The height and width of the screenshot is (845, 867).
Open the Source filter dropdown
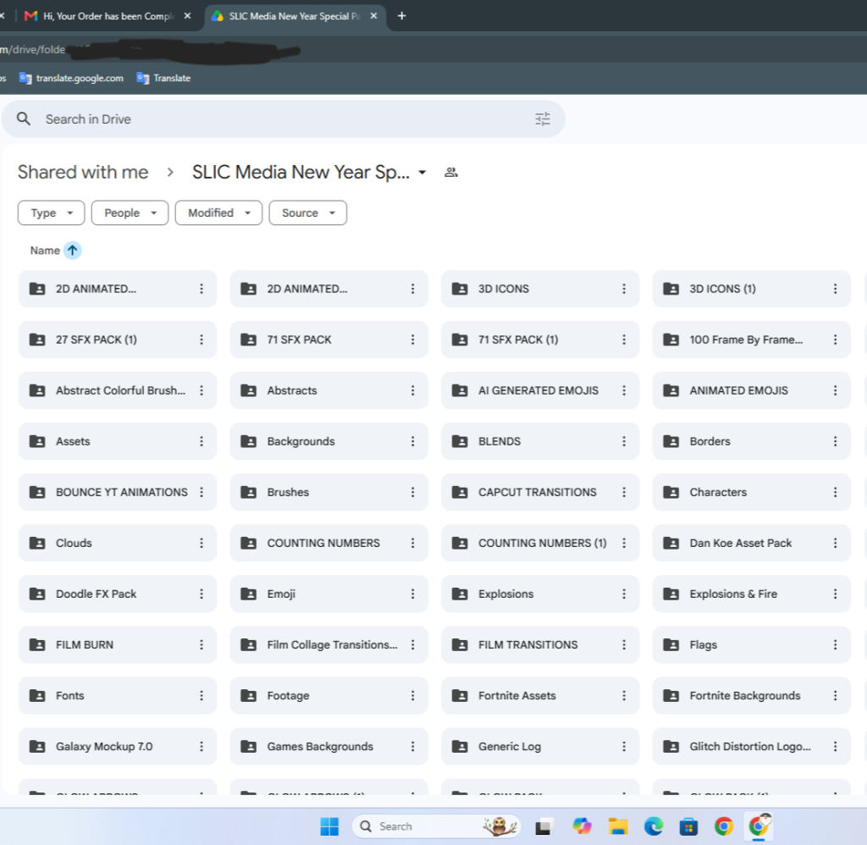coord(307,213)
